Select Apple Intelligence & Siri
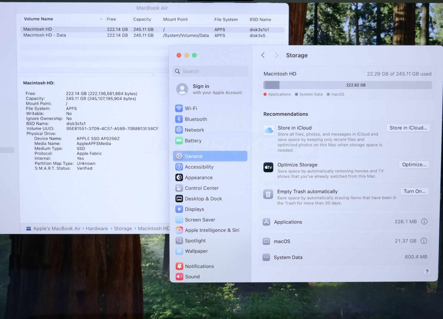The height and width of the screenshot is (319, 443). point(212,230)
